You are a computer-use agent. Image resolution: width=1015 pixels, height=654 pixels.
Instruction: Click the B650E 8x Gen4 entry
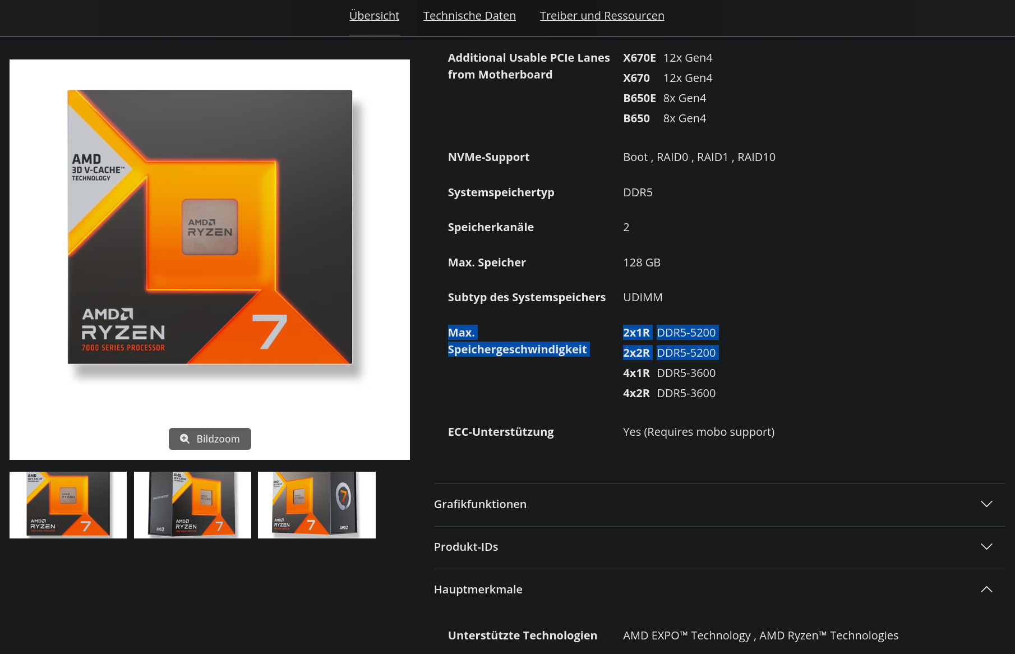point(665,98)
